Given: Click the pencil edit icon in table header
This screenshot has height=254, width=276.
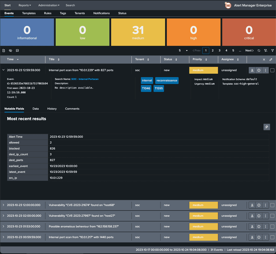Looking at the screenshot, I should click(271, 59).
